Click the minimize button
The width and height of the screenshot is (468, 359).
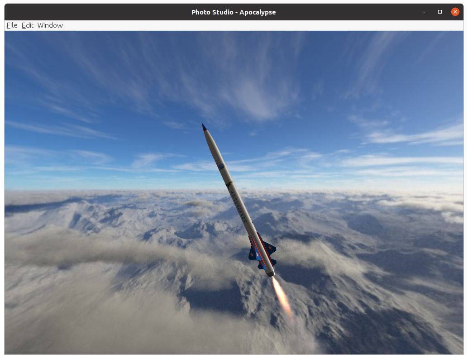click(x=424, y=11)
